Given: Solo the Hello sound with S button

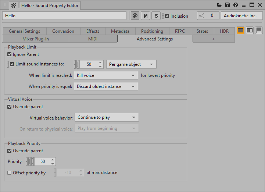Looking at the screenshot, I should pos(156,16).
